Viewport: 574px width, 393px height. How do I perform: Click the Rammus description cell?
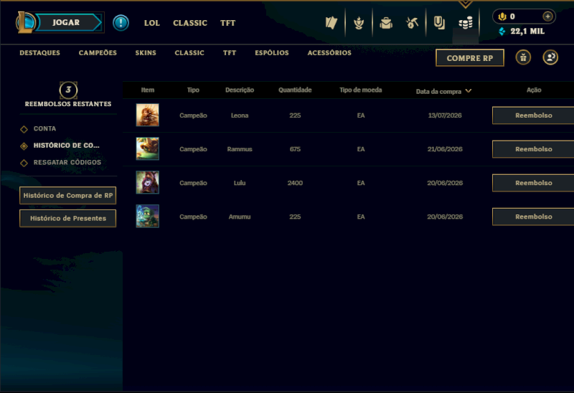[240, 149]
